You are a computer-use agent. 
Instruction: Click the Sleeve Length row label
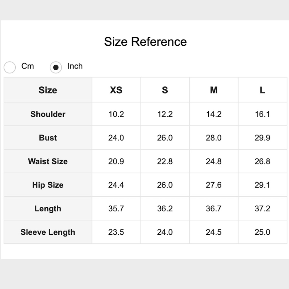tap(48, 232)
